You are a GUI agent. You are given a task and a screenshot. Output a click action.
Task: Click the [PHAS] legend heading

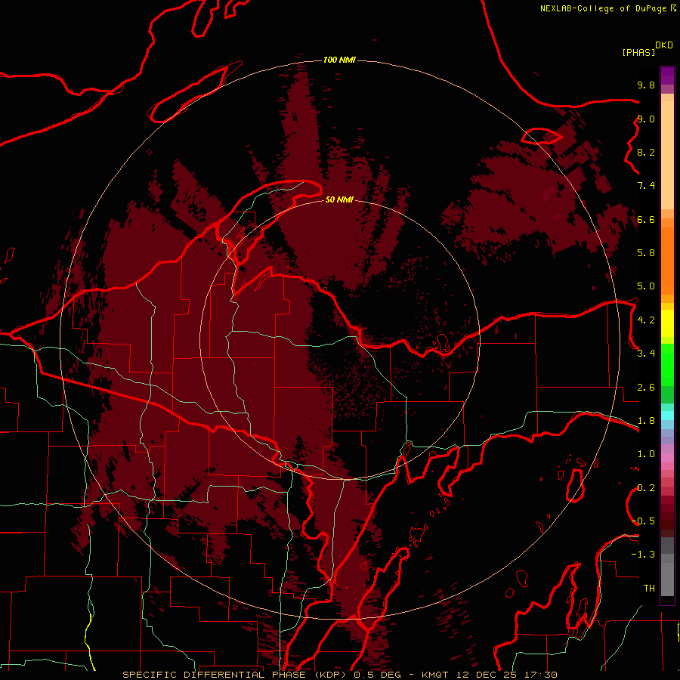[x=638, y=53]
